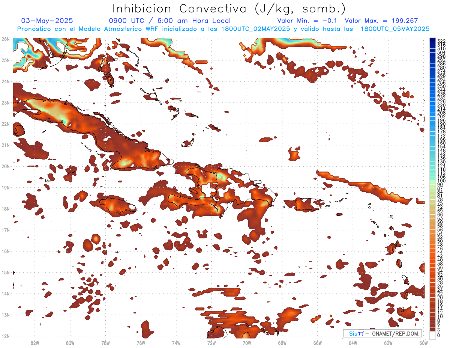Click latitude label '16N'
450x348 pixels.
[x=5, y=251]
